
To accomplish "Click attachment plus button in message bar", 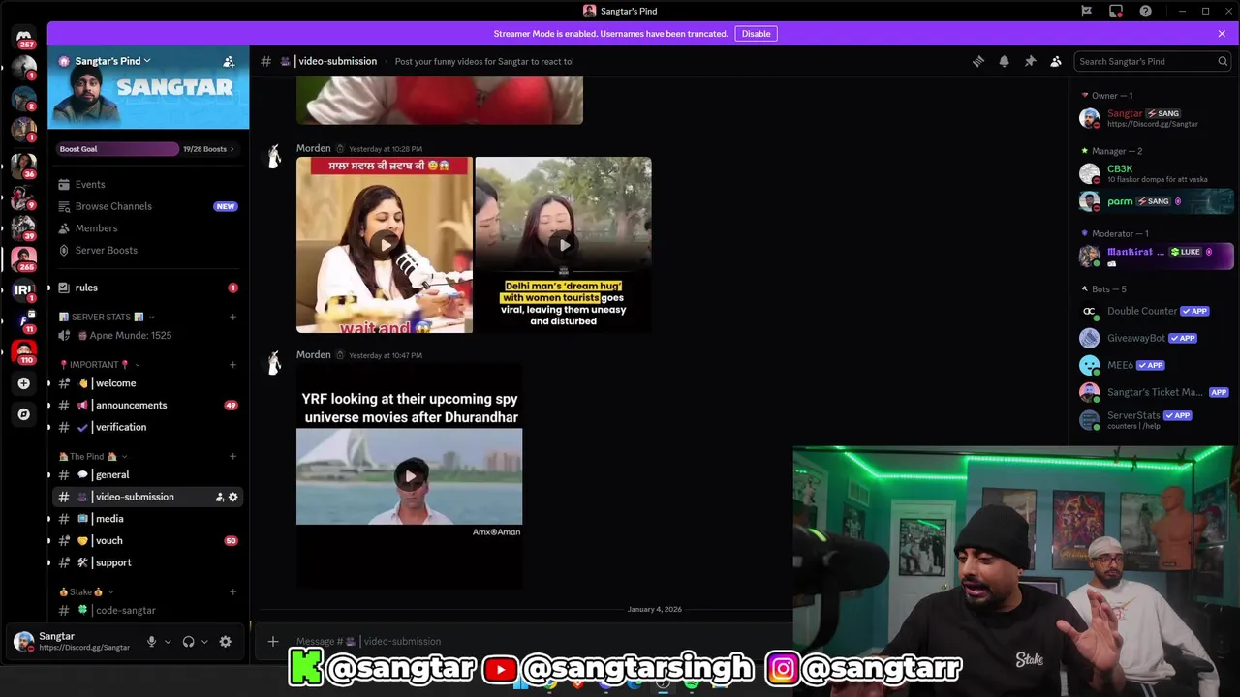I will tap(273, 641).
